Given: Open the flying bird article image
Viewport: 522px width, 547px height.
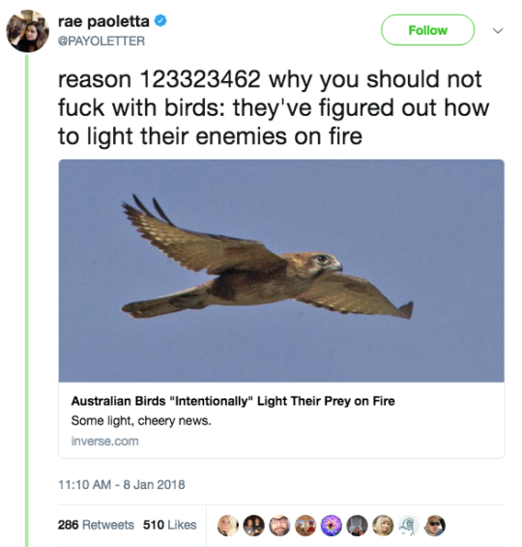Looking at the screenshot, I should tap(281, 271).
